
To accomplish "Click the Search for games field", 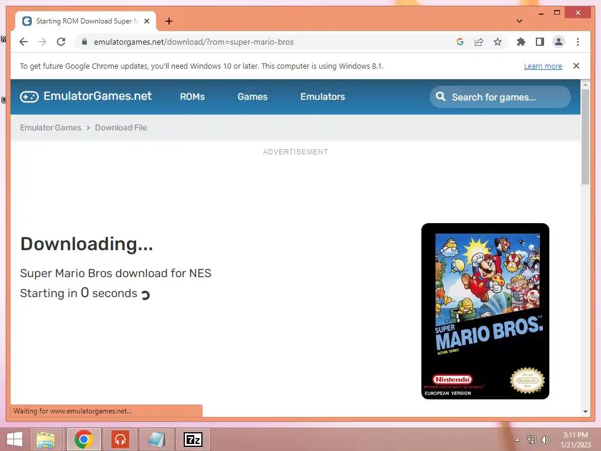I will pyautogui.click(x=500, y=97).
